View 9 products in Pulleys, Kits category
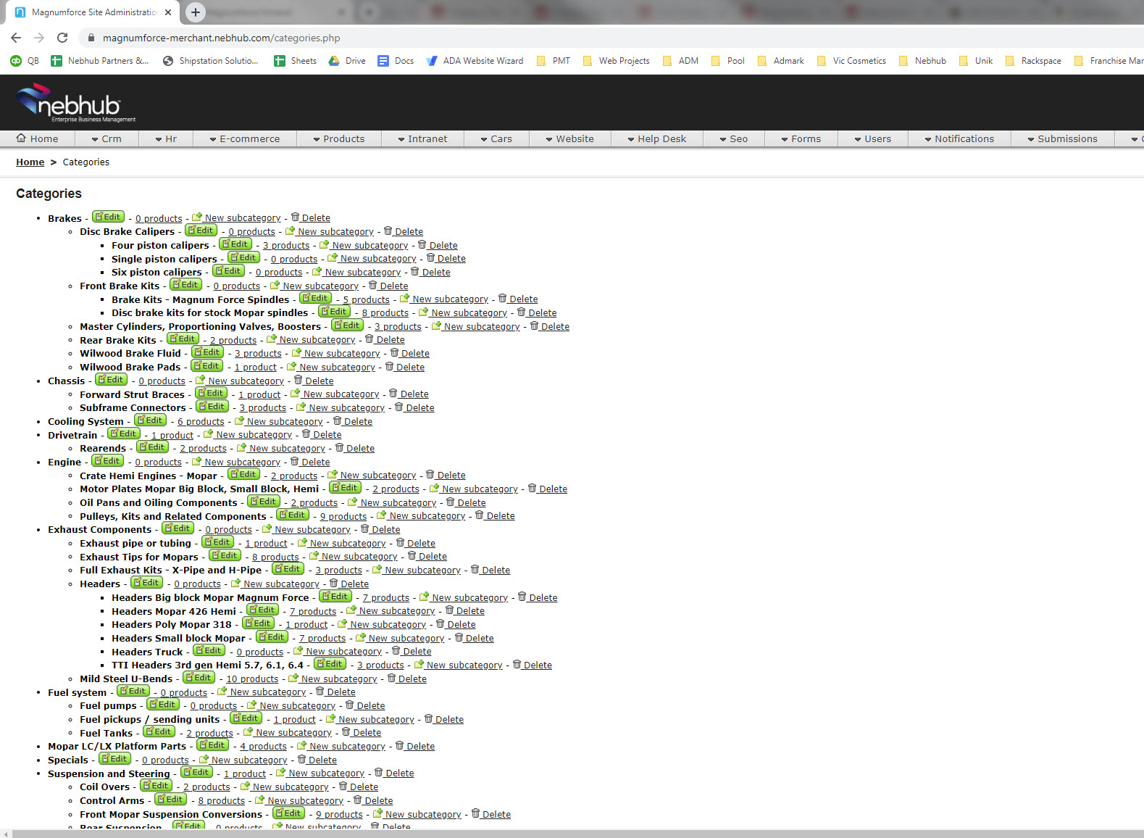 343,517
